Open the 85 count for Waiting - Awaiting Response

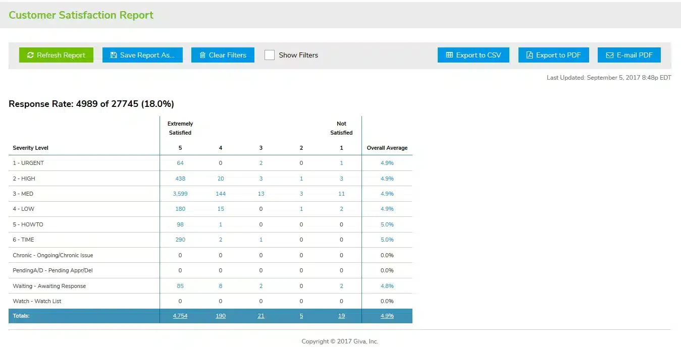(x=180, y=286)
